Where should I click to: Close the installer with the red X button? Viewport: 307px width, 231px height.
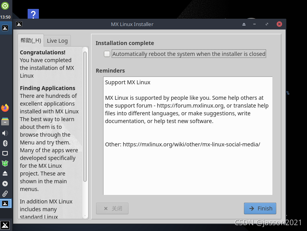click(279, 24)
